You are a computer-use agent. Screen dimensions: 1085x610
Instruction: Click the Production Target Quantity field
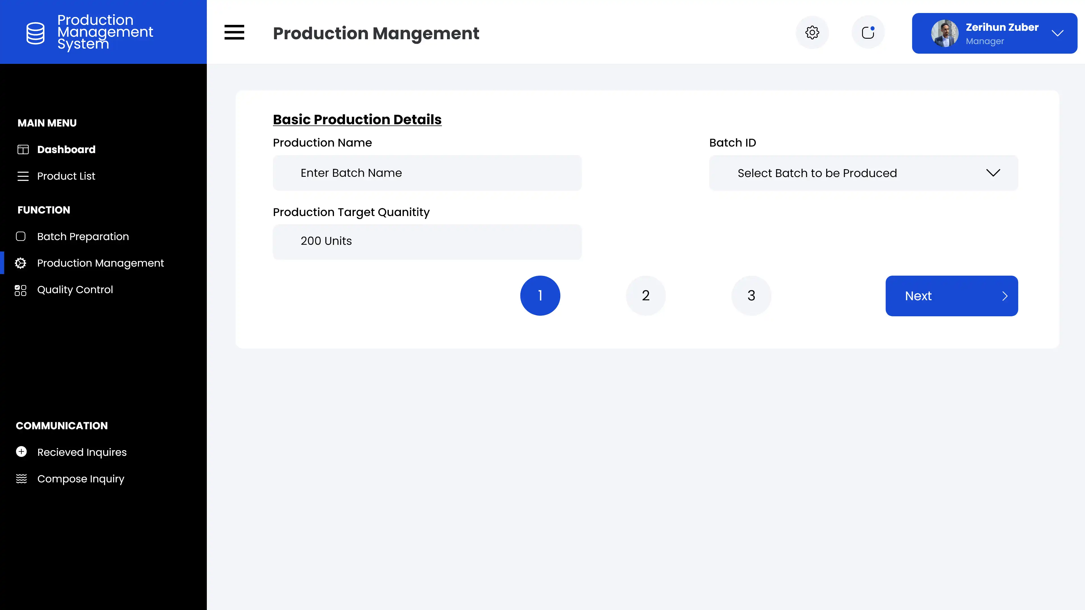(x=427, y=241)
